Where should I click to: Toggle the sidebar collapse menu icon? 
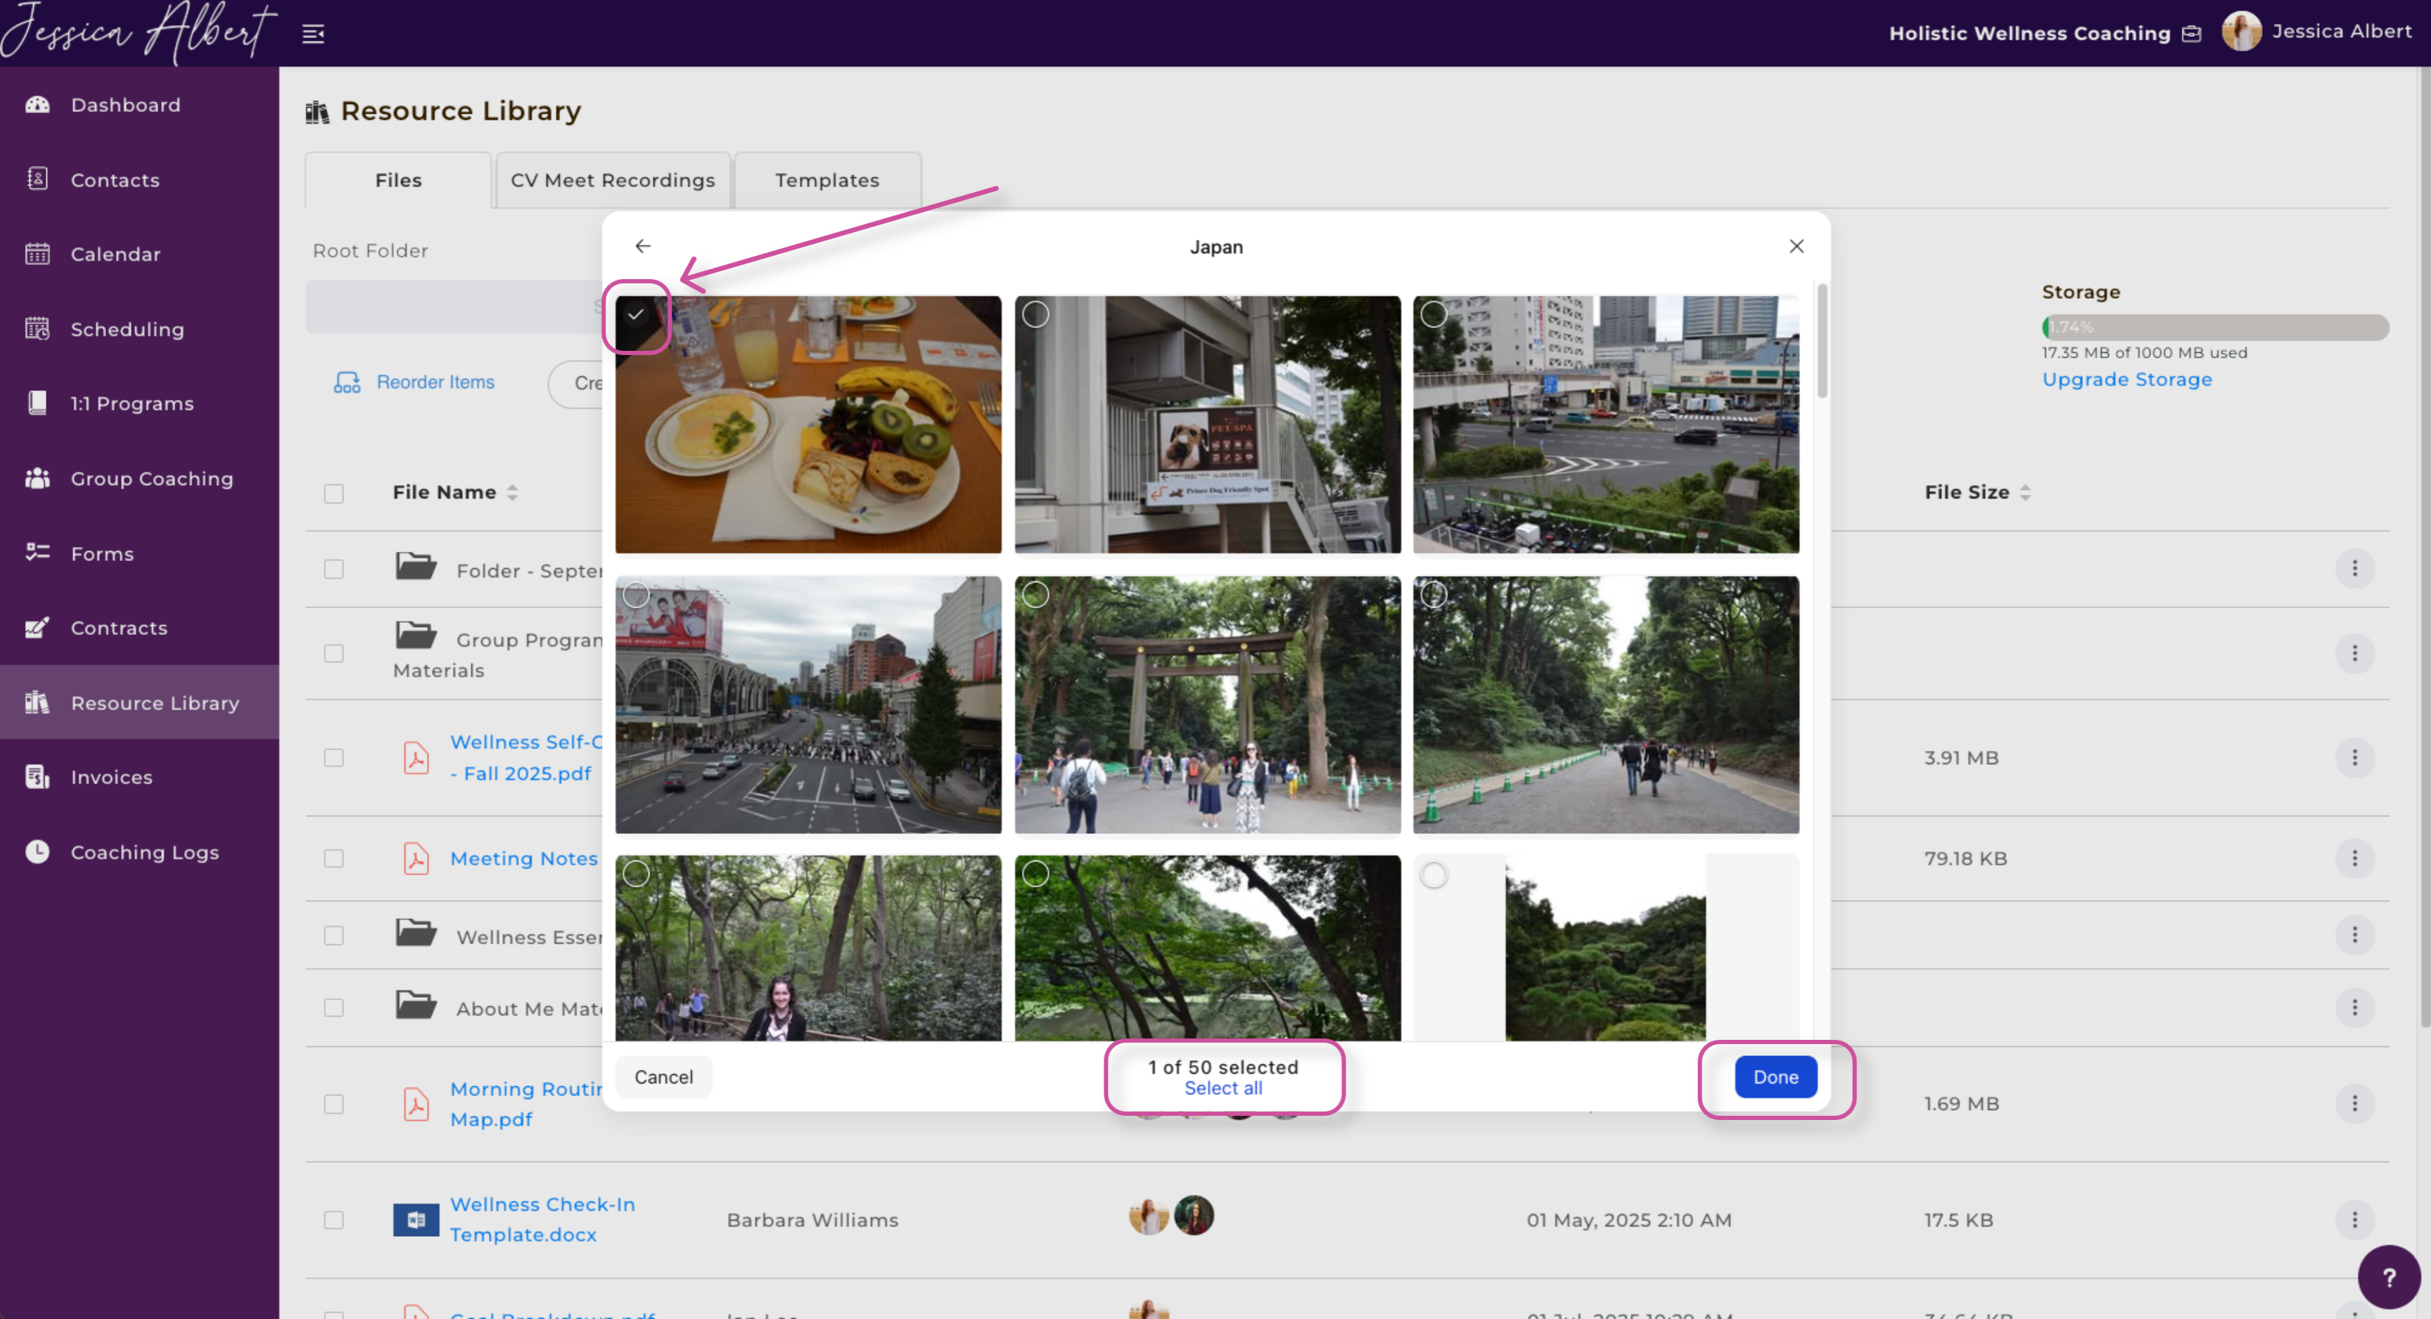(x=312, y=34)
